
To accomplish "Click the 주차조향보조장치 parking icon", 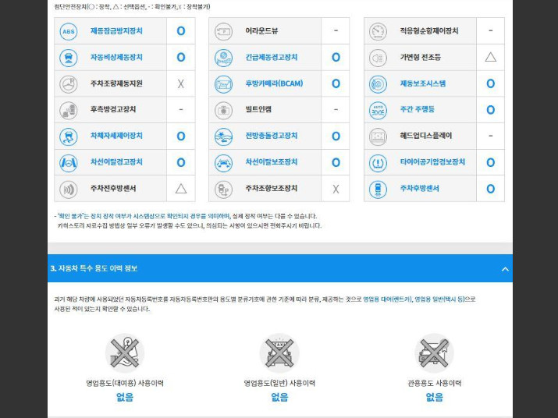I will [x=223, y=189].
